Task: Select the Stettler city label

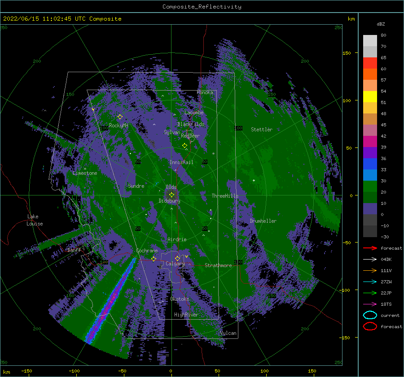Action: point(262,130)
